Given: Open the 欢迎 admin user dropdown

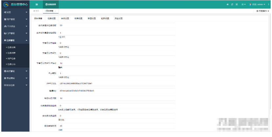Looking at the screenshot, I should click(257, 5).
